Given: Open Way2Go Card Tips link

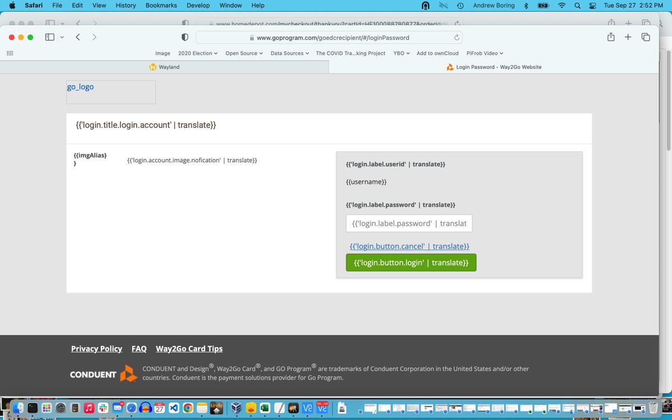Looking at the screenshot, I should (189, 348).
